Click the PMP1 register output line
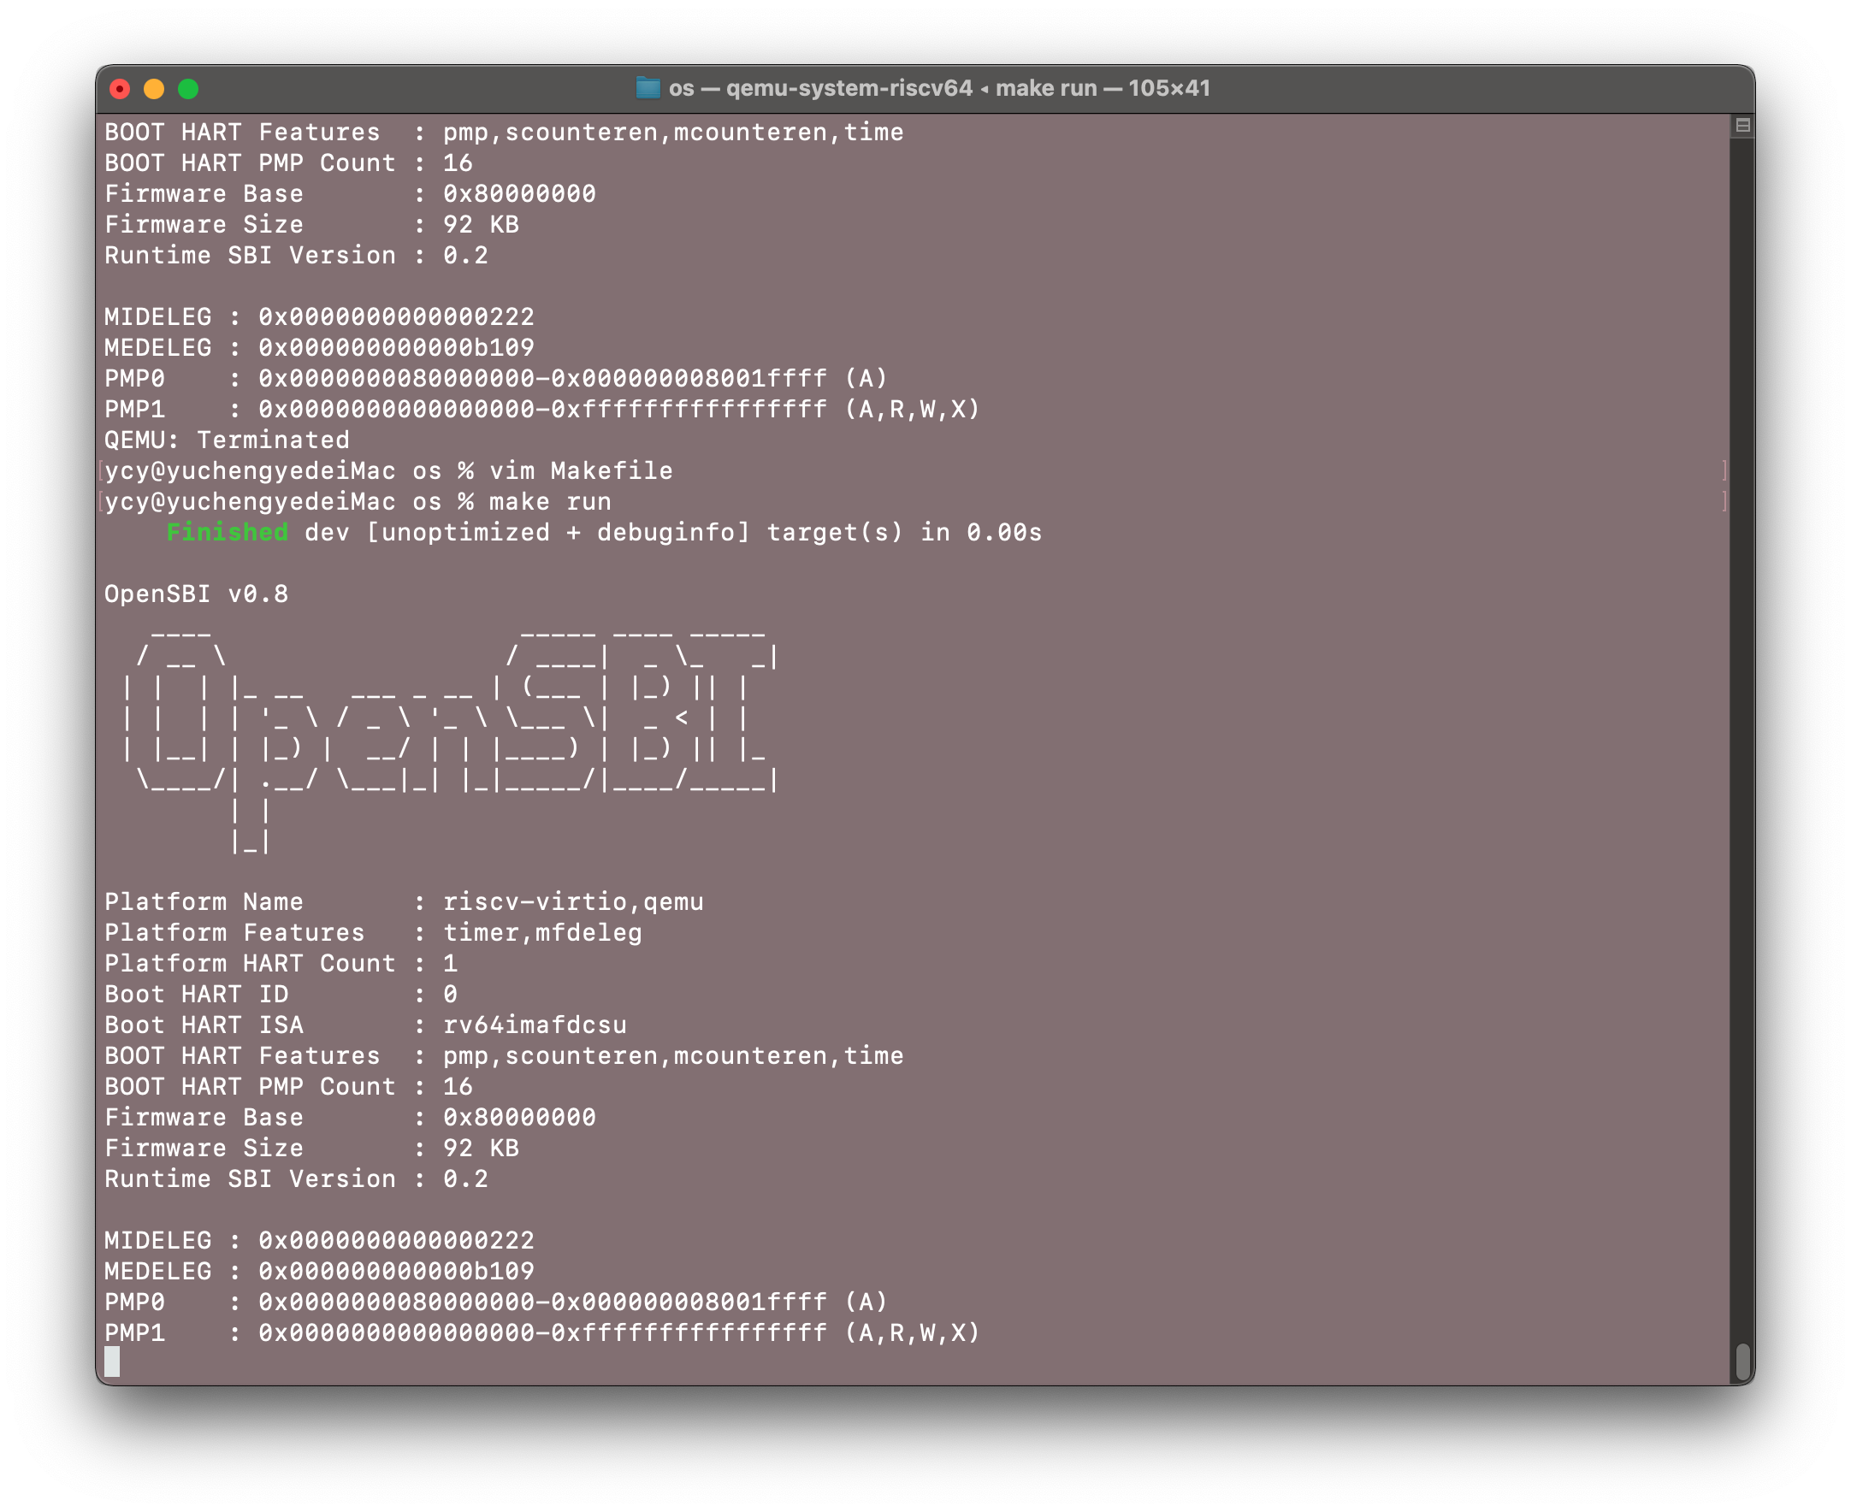 (x=540, y=1332)
